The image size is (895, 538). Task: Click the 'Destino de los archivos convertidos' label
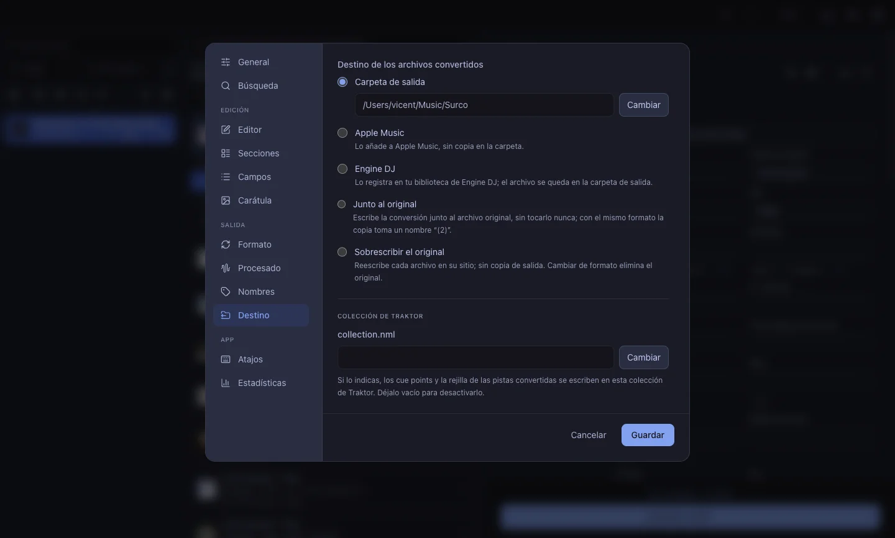tap(410, 65)
